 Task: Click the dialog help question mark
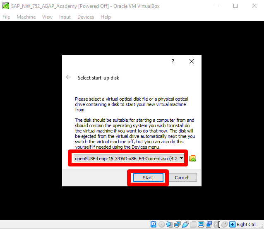tap(173, 61)
